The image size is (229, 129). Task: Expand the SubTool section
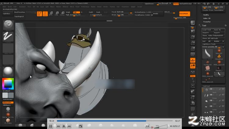(x=206, y=86)
